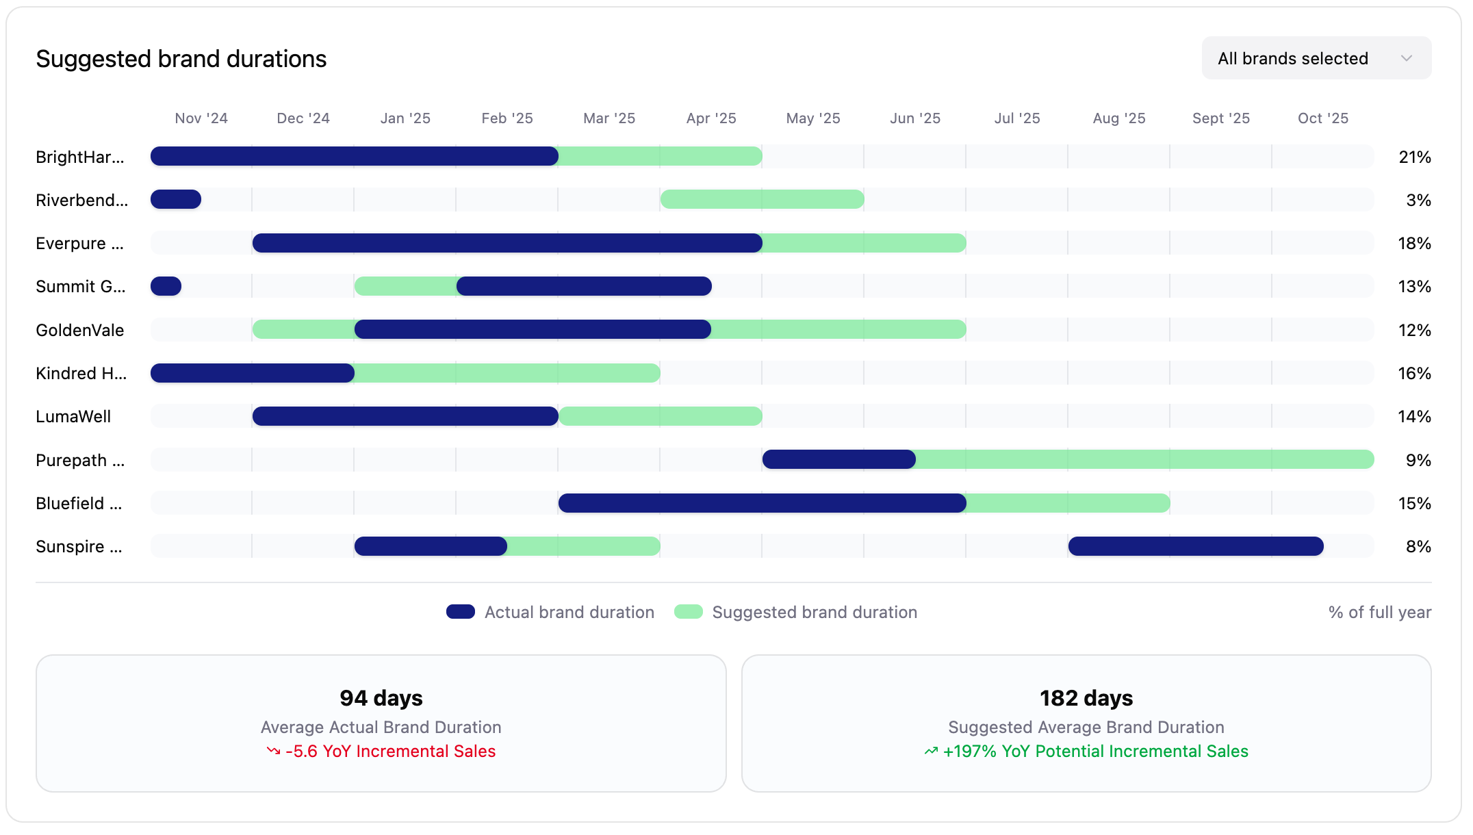Click the green upward trend icon

tap(931, 751)
